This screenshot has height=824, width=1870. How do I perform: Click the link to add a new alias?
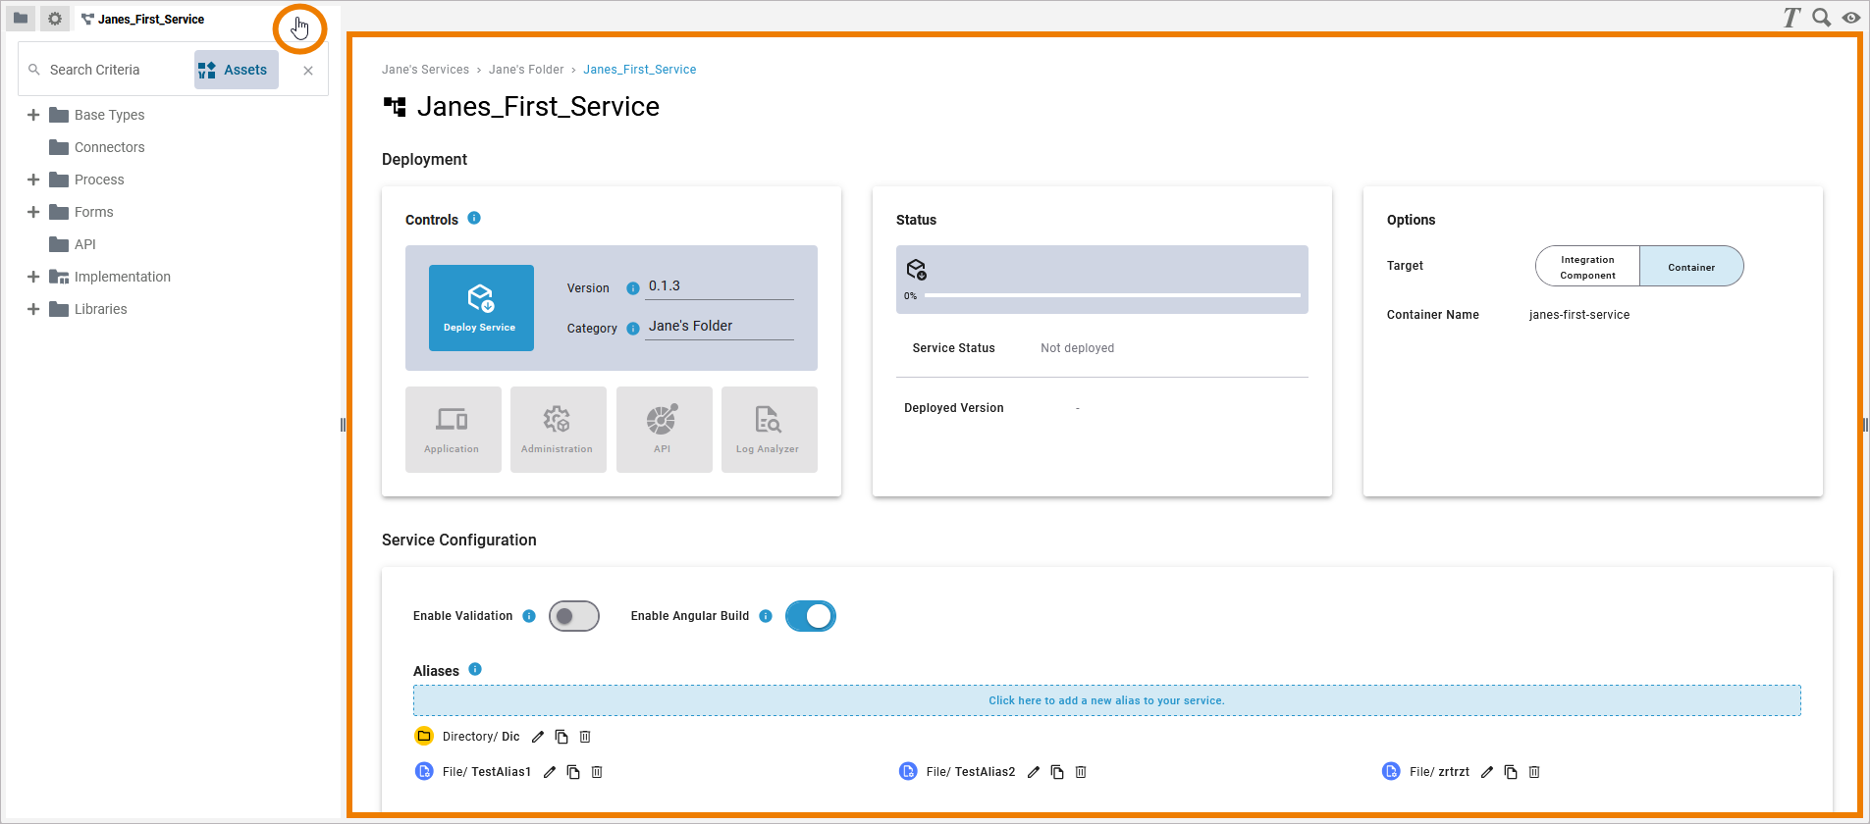coord(1106,700)
